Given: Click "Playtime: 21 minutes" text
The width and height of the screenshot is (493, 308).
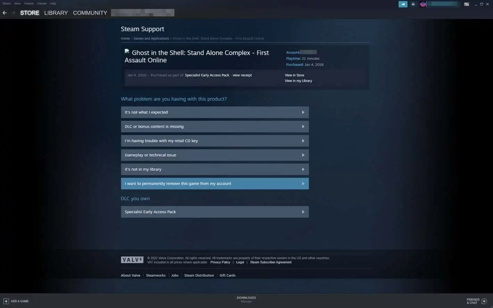Looking at the screenshot, I should 303,58.
